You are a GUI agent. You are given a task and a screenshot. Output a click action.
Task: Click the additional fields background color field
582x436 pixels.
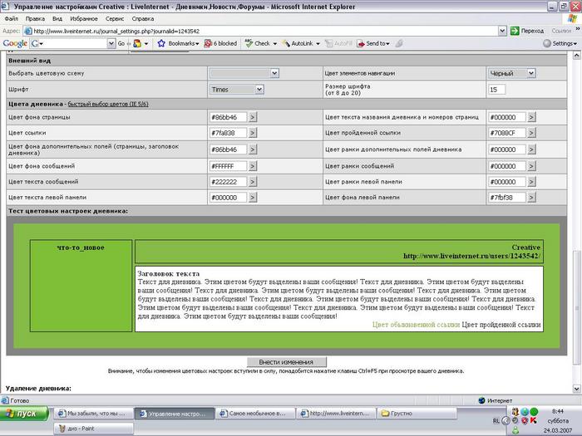coord(229,149)
